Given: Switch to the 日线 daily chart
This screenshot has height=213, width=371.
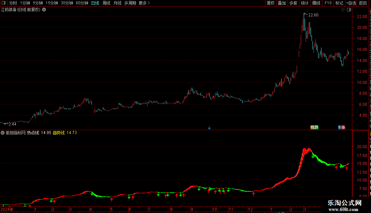Looking at the screenshot, I should point(95,3).
